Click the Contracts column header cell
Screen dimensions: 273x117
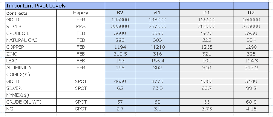tap(31, 13)
